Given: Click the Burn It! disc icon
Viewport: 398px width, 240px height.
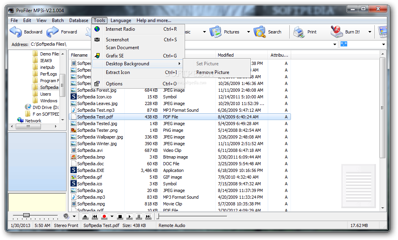Looking at the screenshot, I should (336, 31).
